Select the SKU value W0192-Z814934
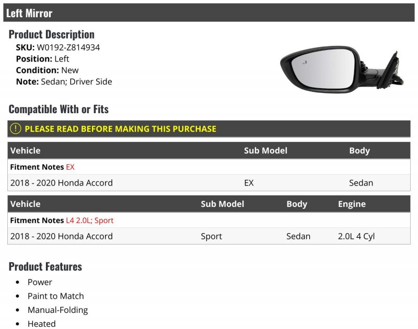418x329 pixels. tap(68, 47)
